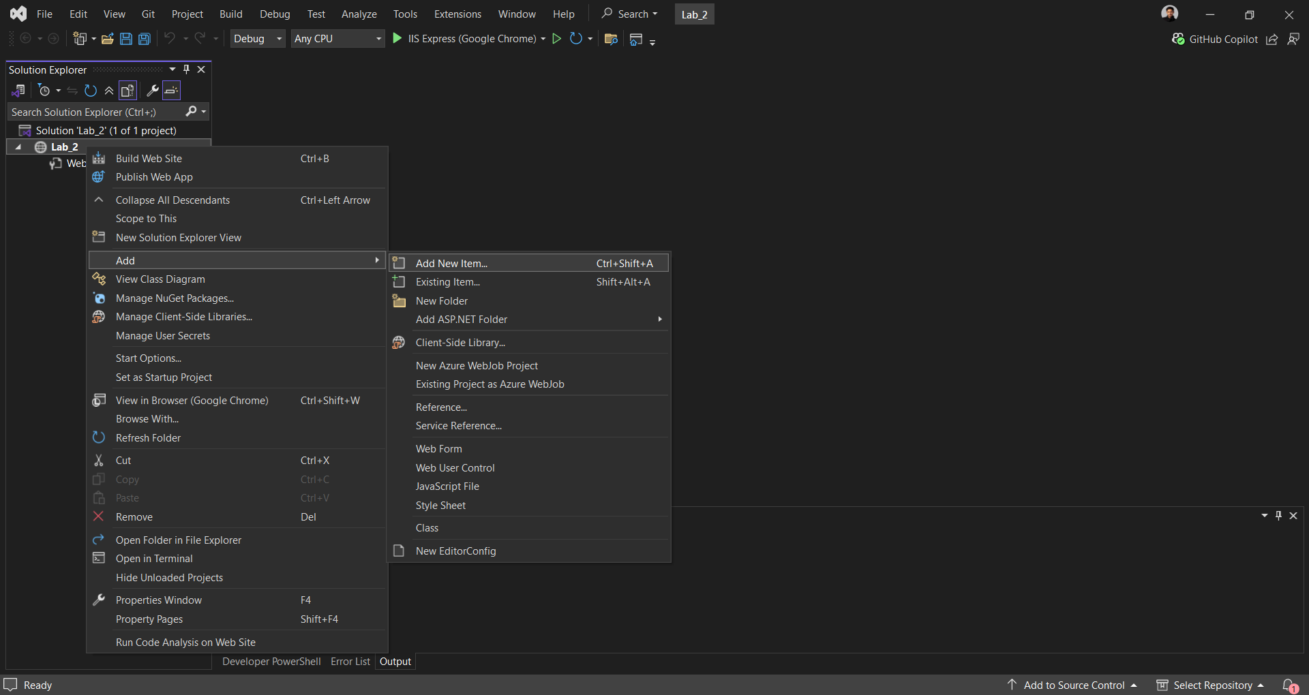Click the Save icon in the toolbar
This screenshot has height=695, width=1309.
tap(126, 39)
